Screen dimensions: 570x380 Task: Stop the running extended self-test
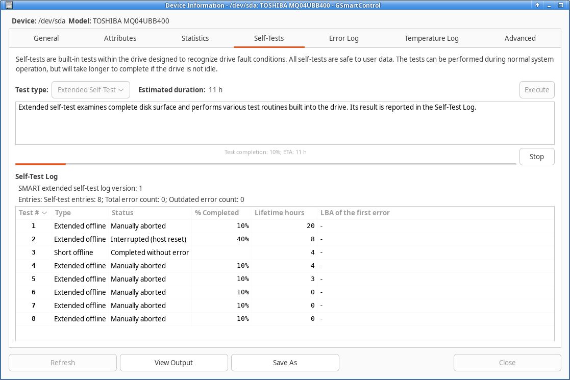(x=536, y=157)
